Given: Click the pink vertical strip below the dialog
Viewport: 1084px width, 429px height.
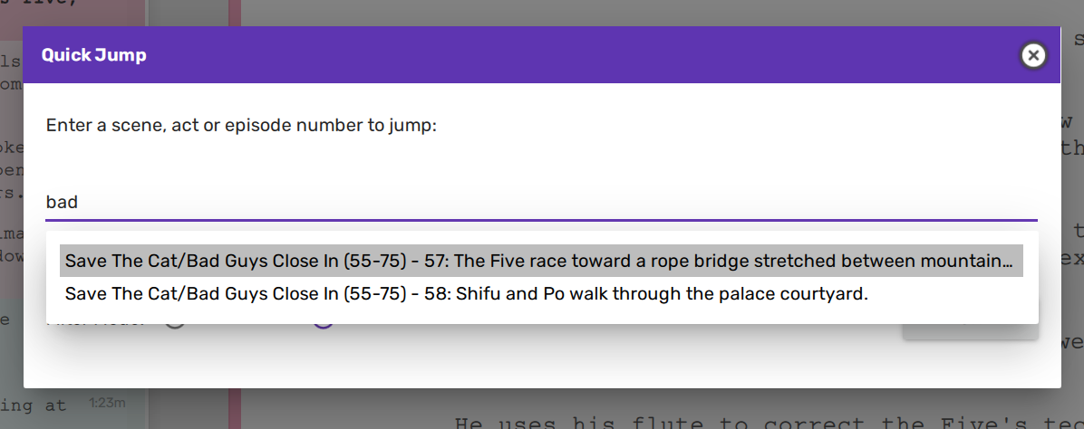Looking at the screenshot, I should pyautogui.click(x=235, y=409).
